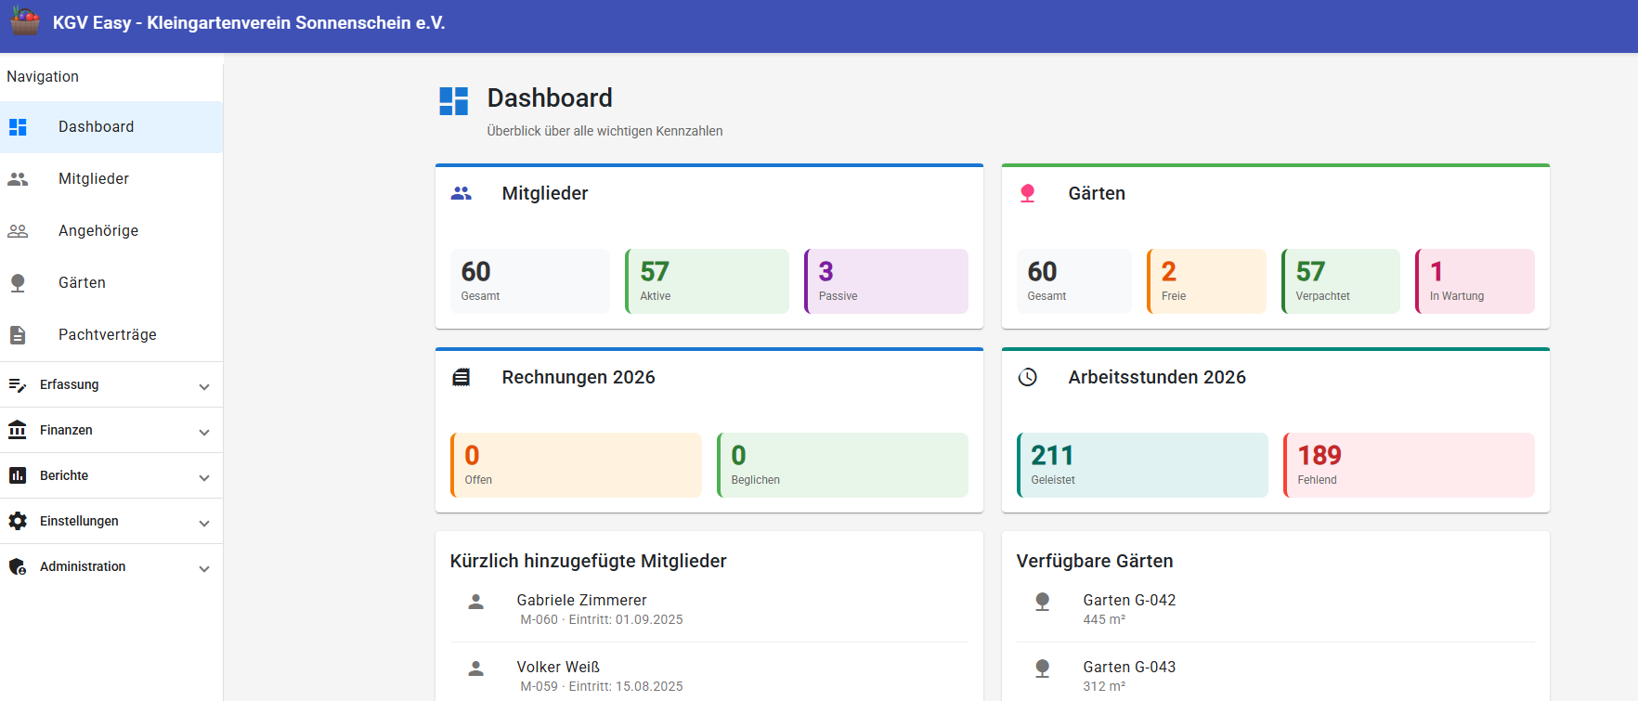Open the 2 Freie gardens tile

pyautogui.click(x=1206, y=281)
